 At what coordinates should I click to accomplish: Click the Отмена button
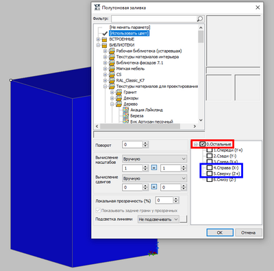coord(249,233)
